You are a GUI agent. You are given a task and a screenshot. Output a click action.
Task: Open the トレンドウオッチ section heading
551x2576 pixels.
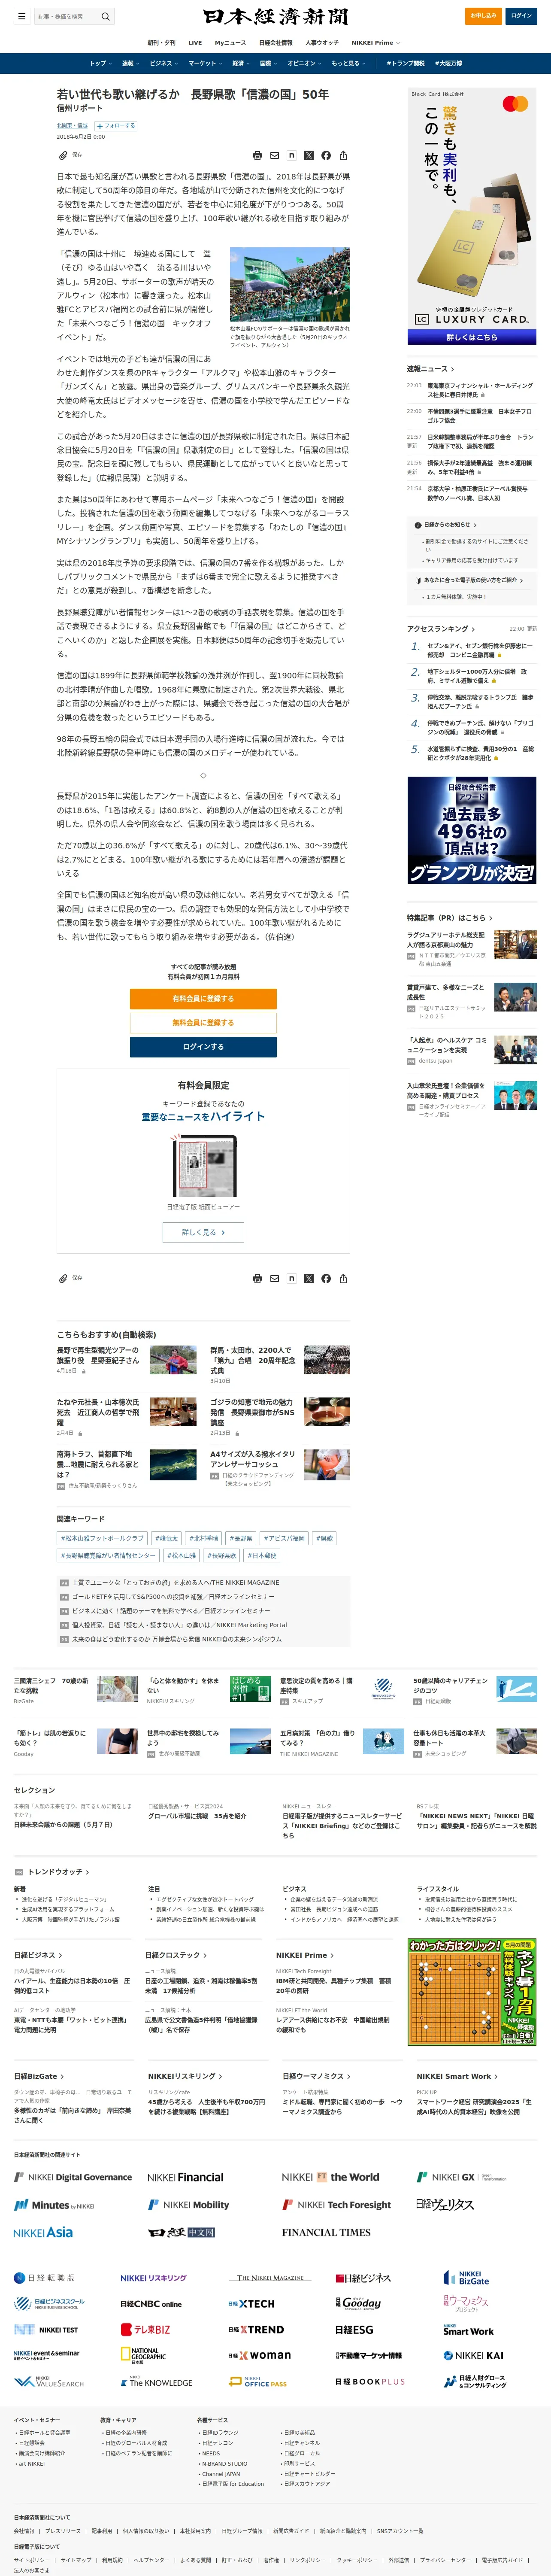57,1871
